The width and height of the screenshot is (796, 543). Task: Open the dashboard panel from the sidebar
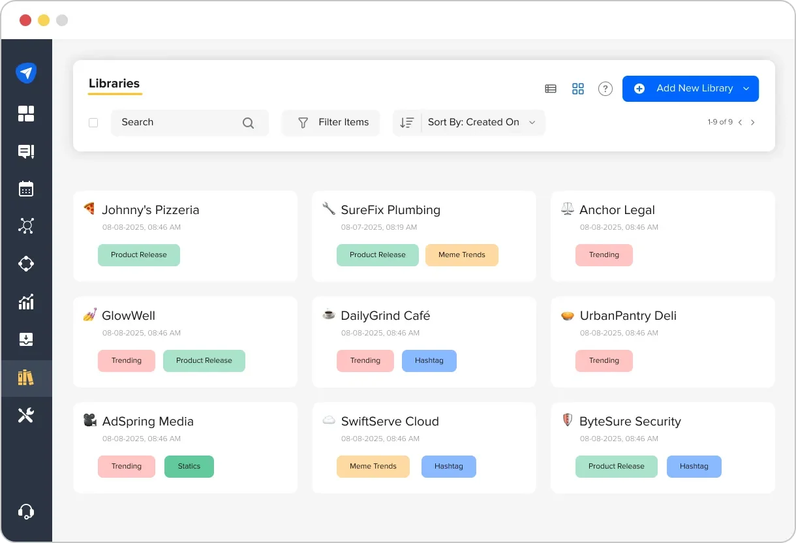tap(26, 114)
